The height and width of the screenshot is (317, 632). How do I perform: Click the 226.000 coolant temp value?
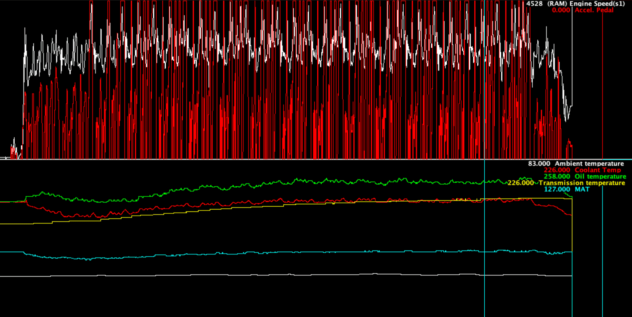(x=557, y=170)
